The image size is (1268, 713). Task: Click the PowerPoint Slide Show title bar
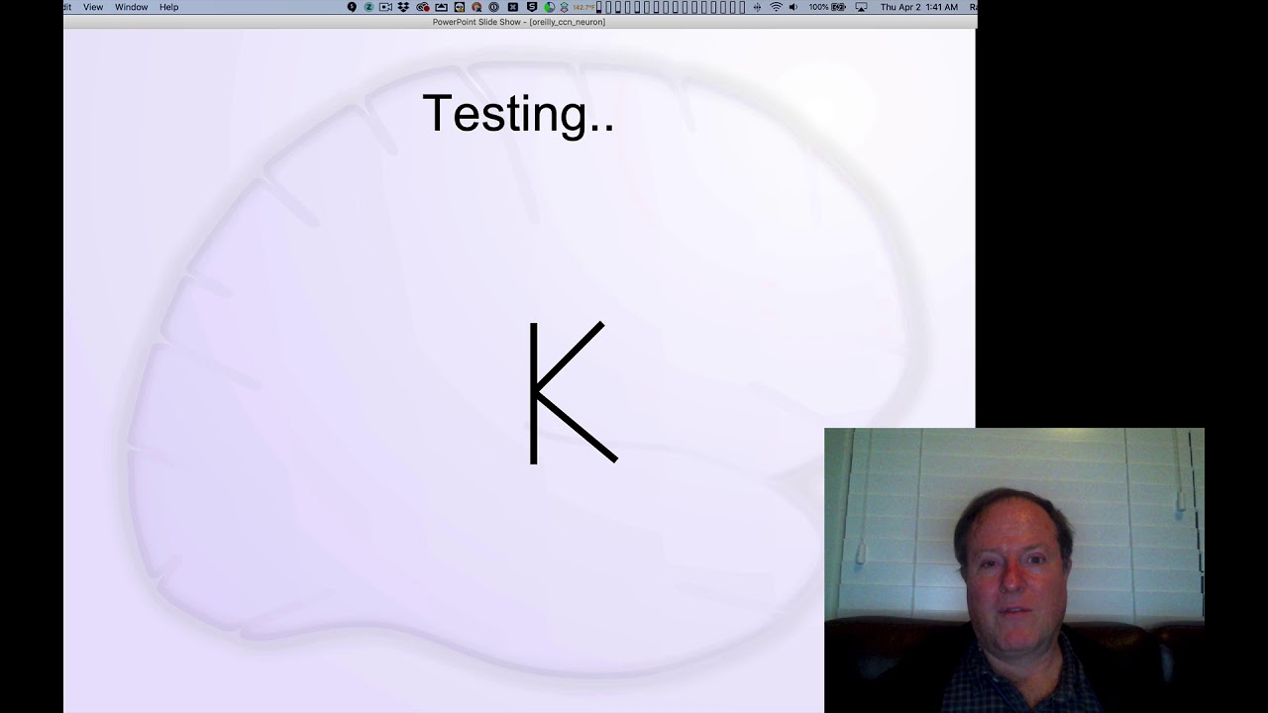(x=519, y=22)
